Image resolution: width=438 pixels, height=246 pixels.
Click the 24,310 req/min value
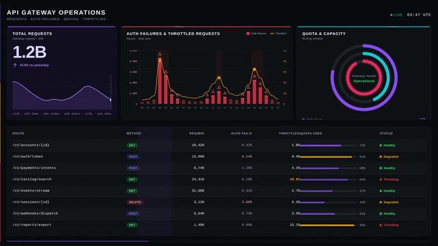198,179
